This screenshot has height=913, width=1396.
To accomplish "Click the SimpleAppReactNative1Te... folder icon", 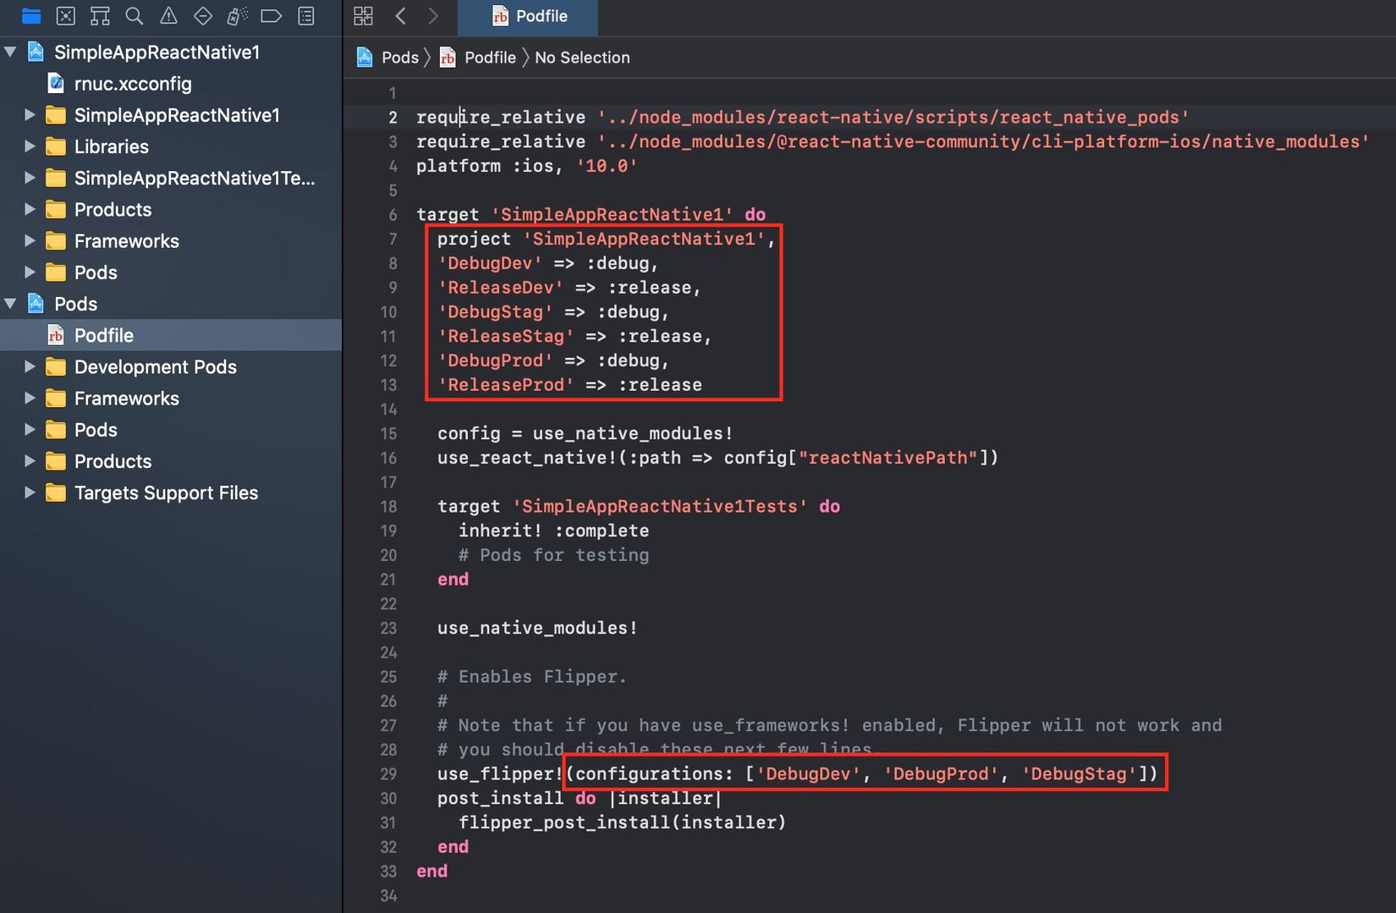I will (56, 178).
